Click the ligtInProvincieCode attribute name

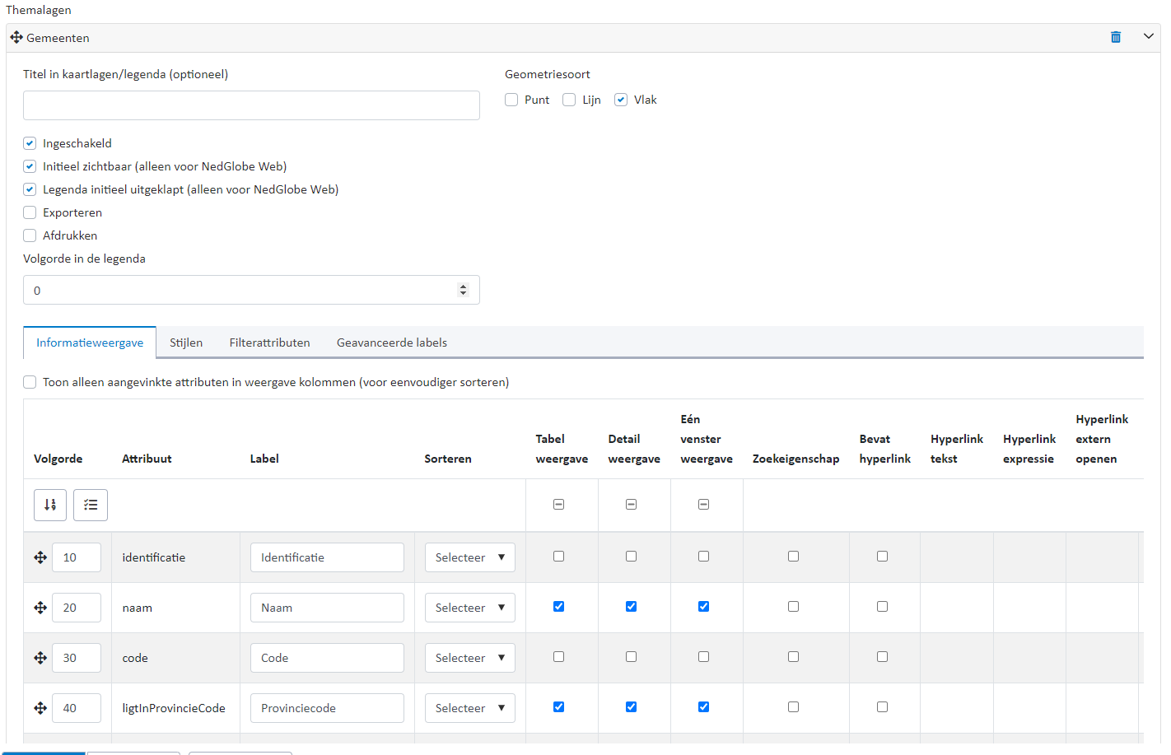(x=174, y=708)
